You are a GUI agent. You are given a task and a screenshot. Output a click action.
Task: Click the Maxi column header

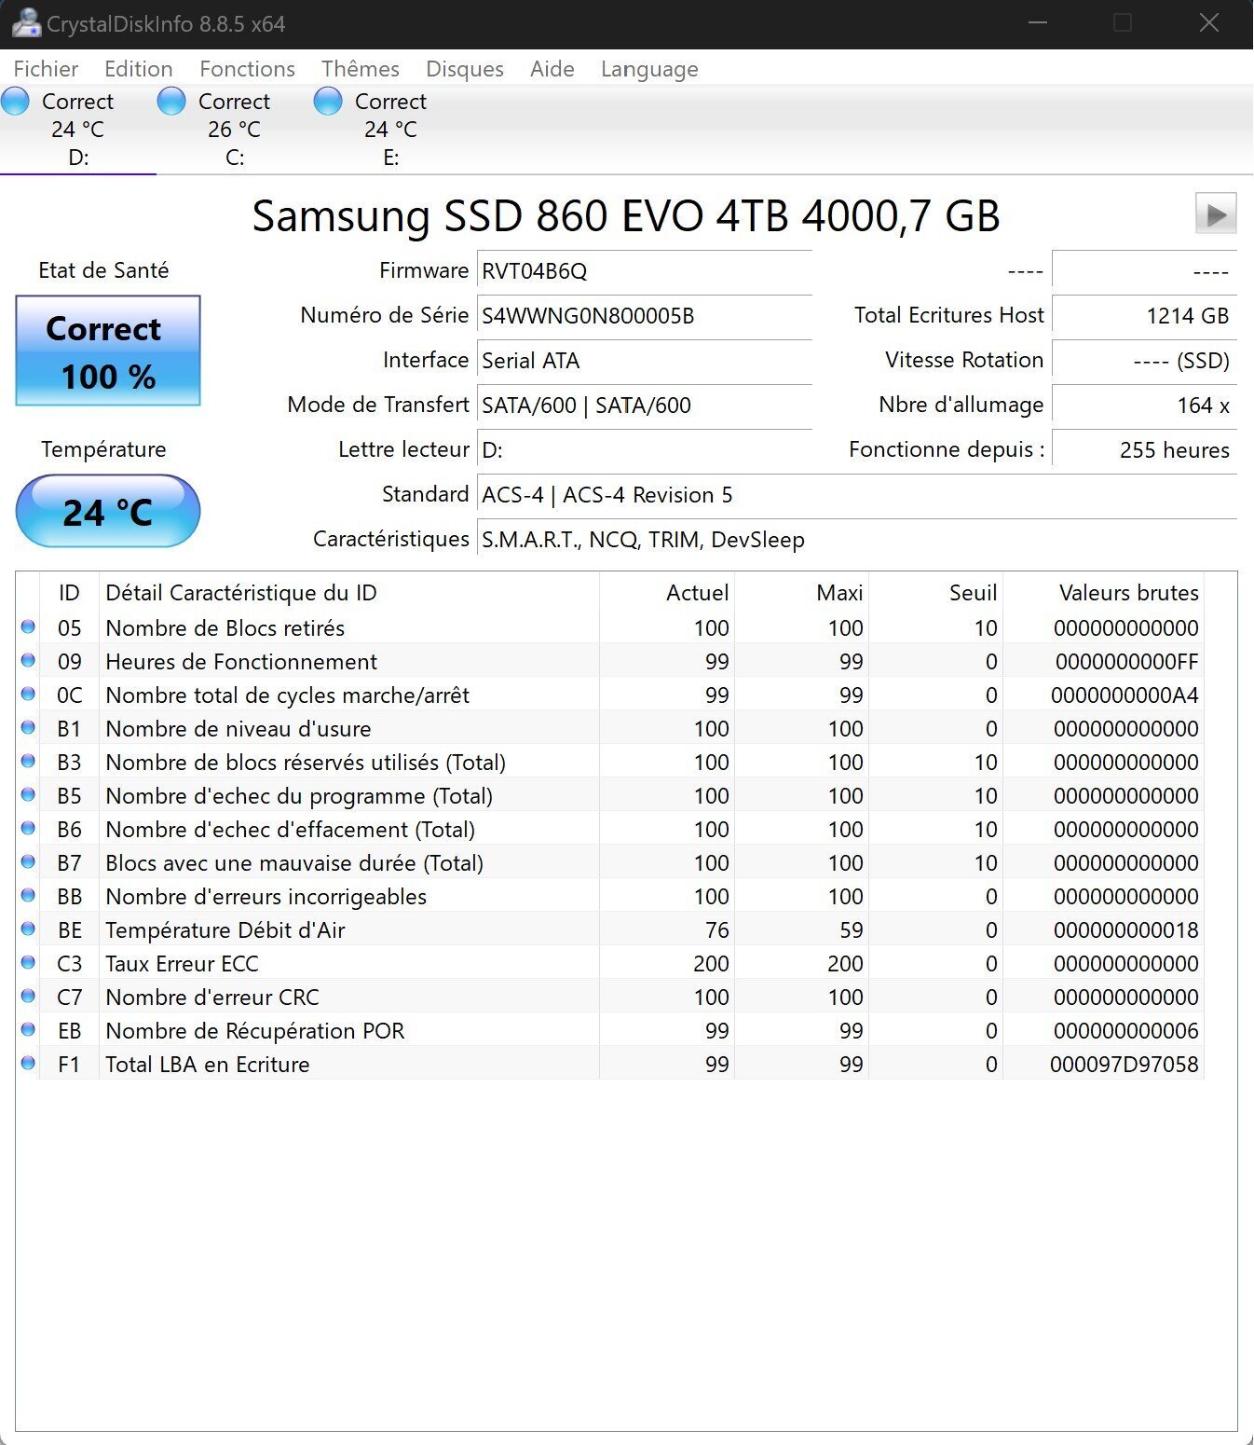(801, 593)
